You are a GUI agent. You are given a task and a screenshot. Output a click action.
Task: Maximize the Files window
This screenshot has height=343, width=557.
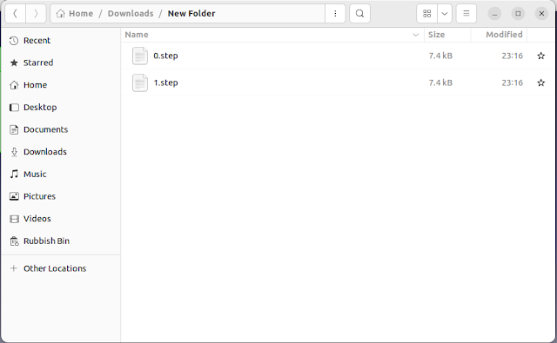518,14
